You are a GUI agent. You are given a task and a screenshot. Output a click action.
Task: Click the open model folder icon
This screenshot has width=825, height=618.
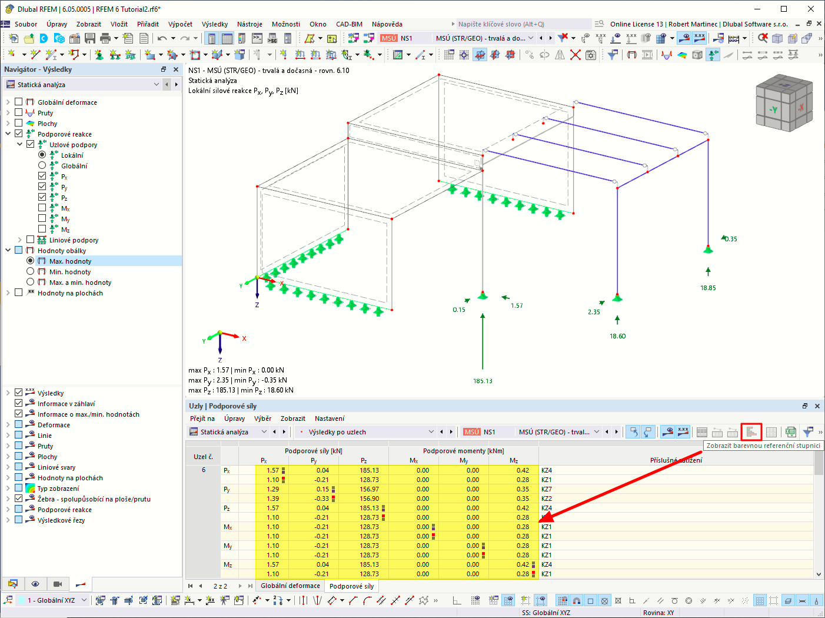click(x=29, y=38)
